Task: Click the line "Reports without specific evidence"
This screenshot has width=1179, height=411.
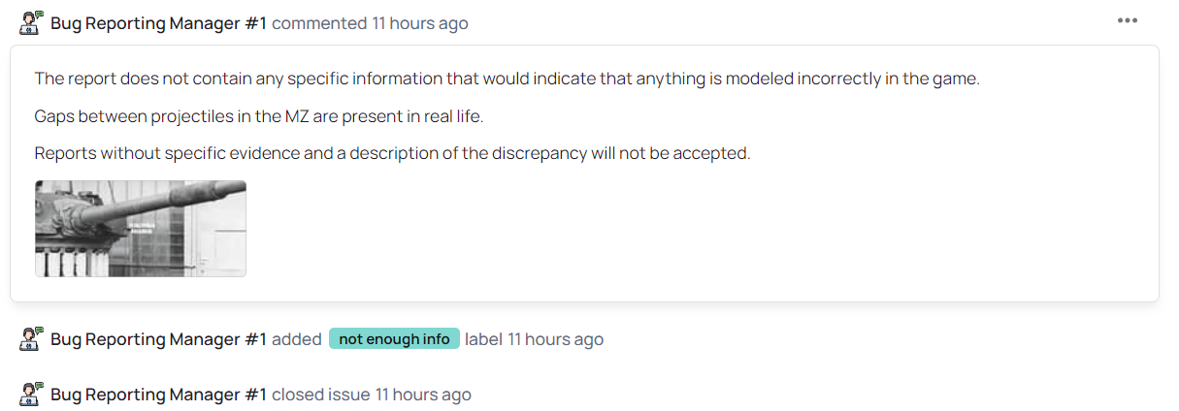Action: [392, 153]
